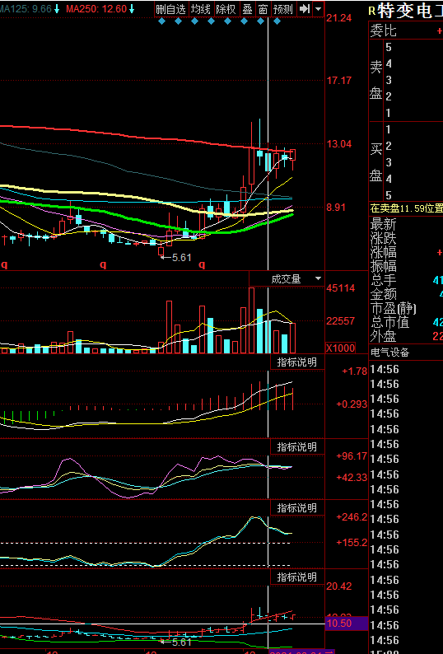The width and height of the screenshot is (443, 654).
Task: Click the 买盘 buy-side label
Action: click(375, 161)
